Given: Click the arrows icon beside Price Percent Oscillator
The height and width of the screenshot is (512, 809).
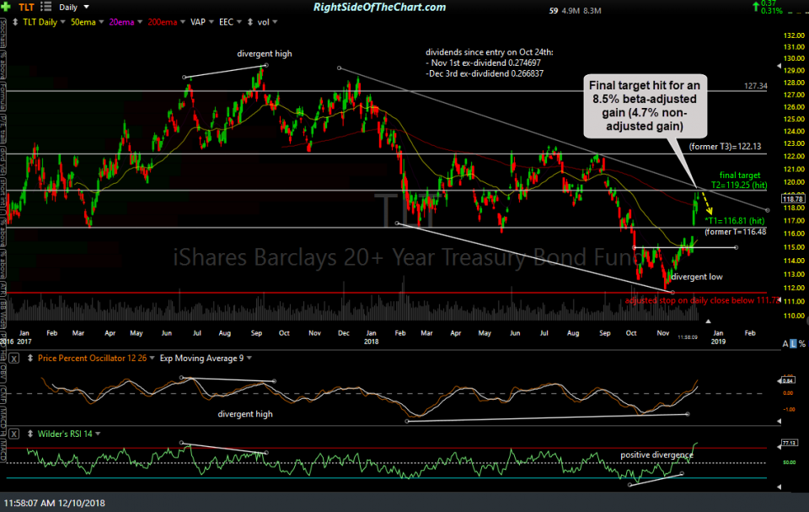Looking at the screenshot, I should (30, 358).
